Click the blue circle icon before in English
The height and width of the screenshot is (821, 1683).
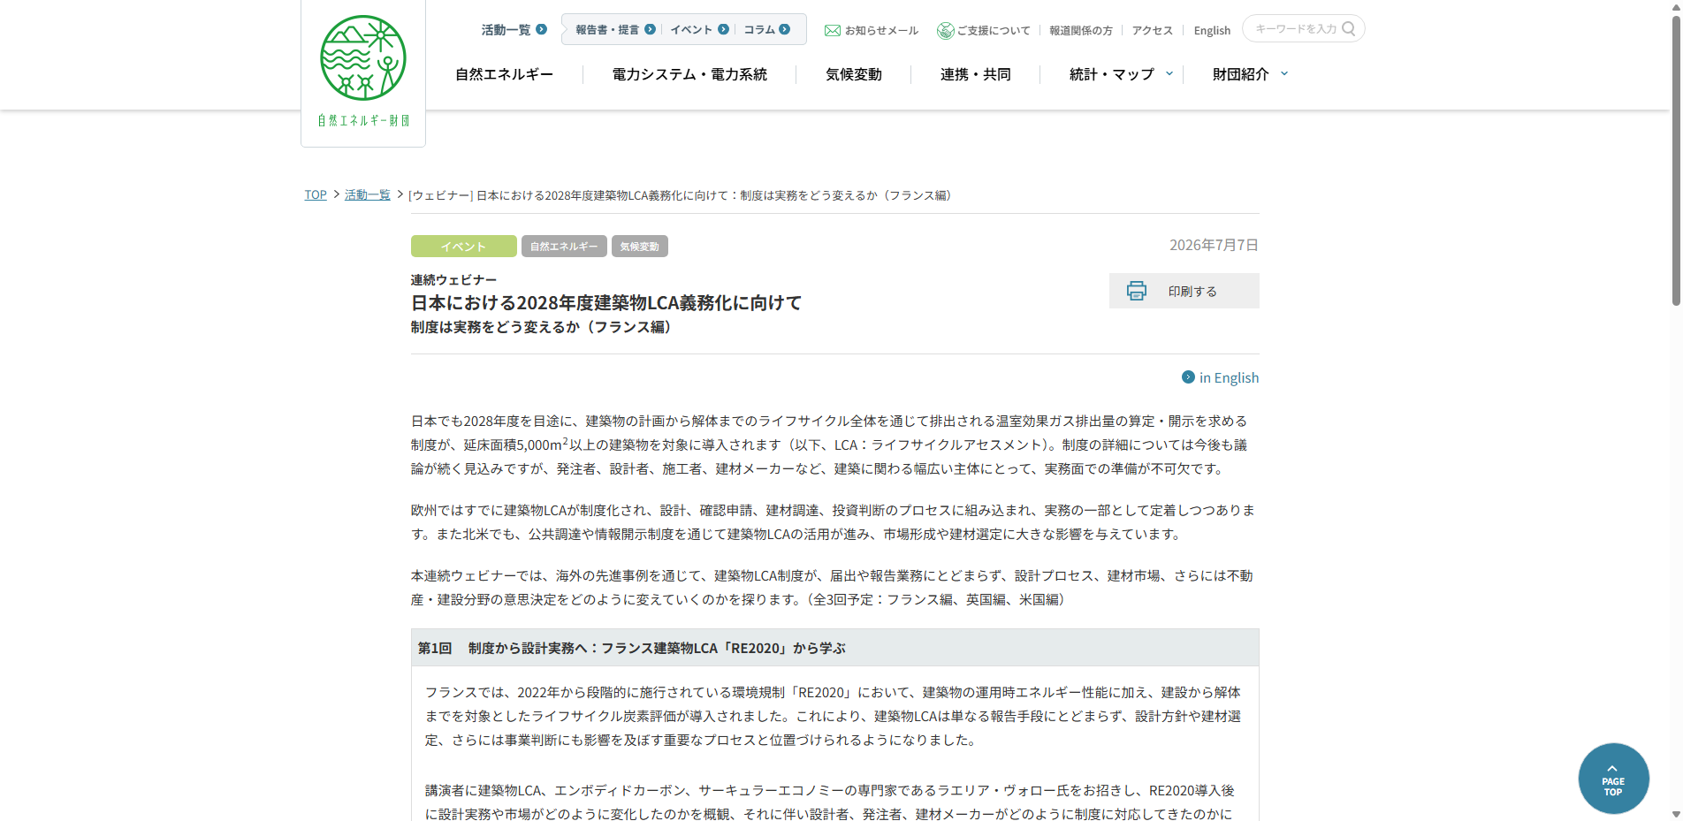[x=1188, y=377]
